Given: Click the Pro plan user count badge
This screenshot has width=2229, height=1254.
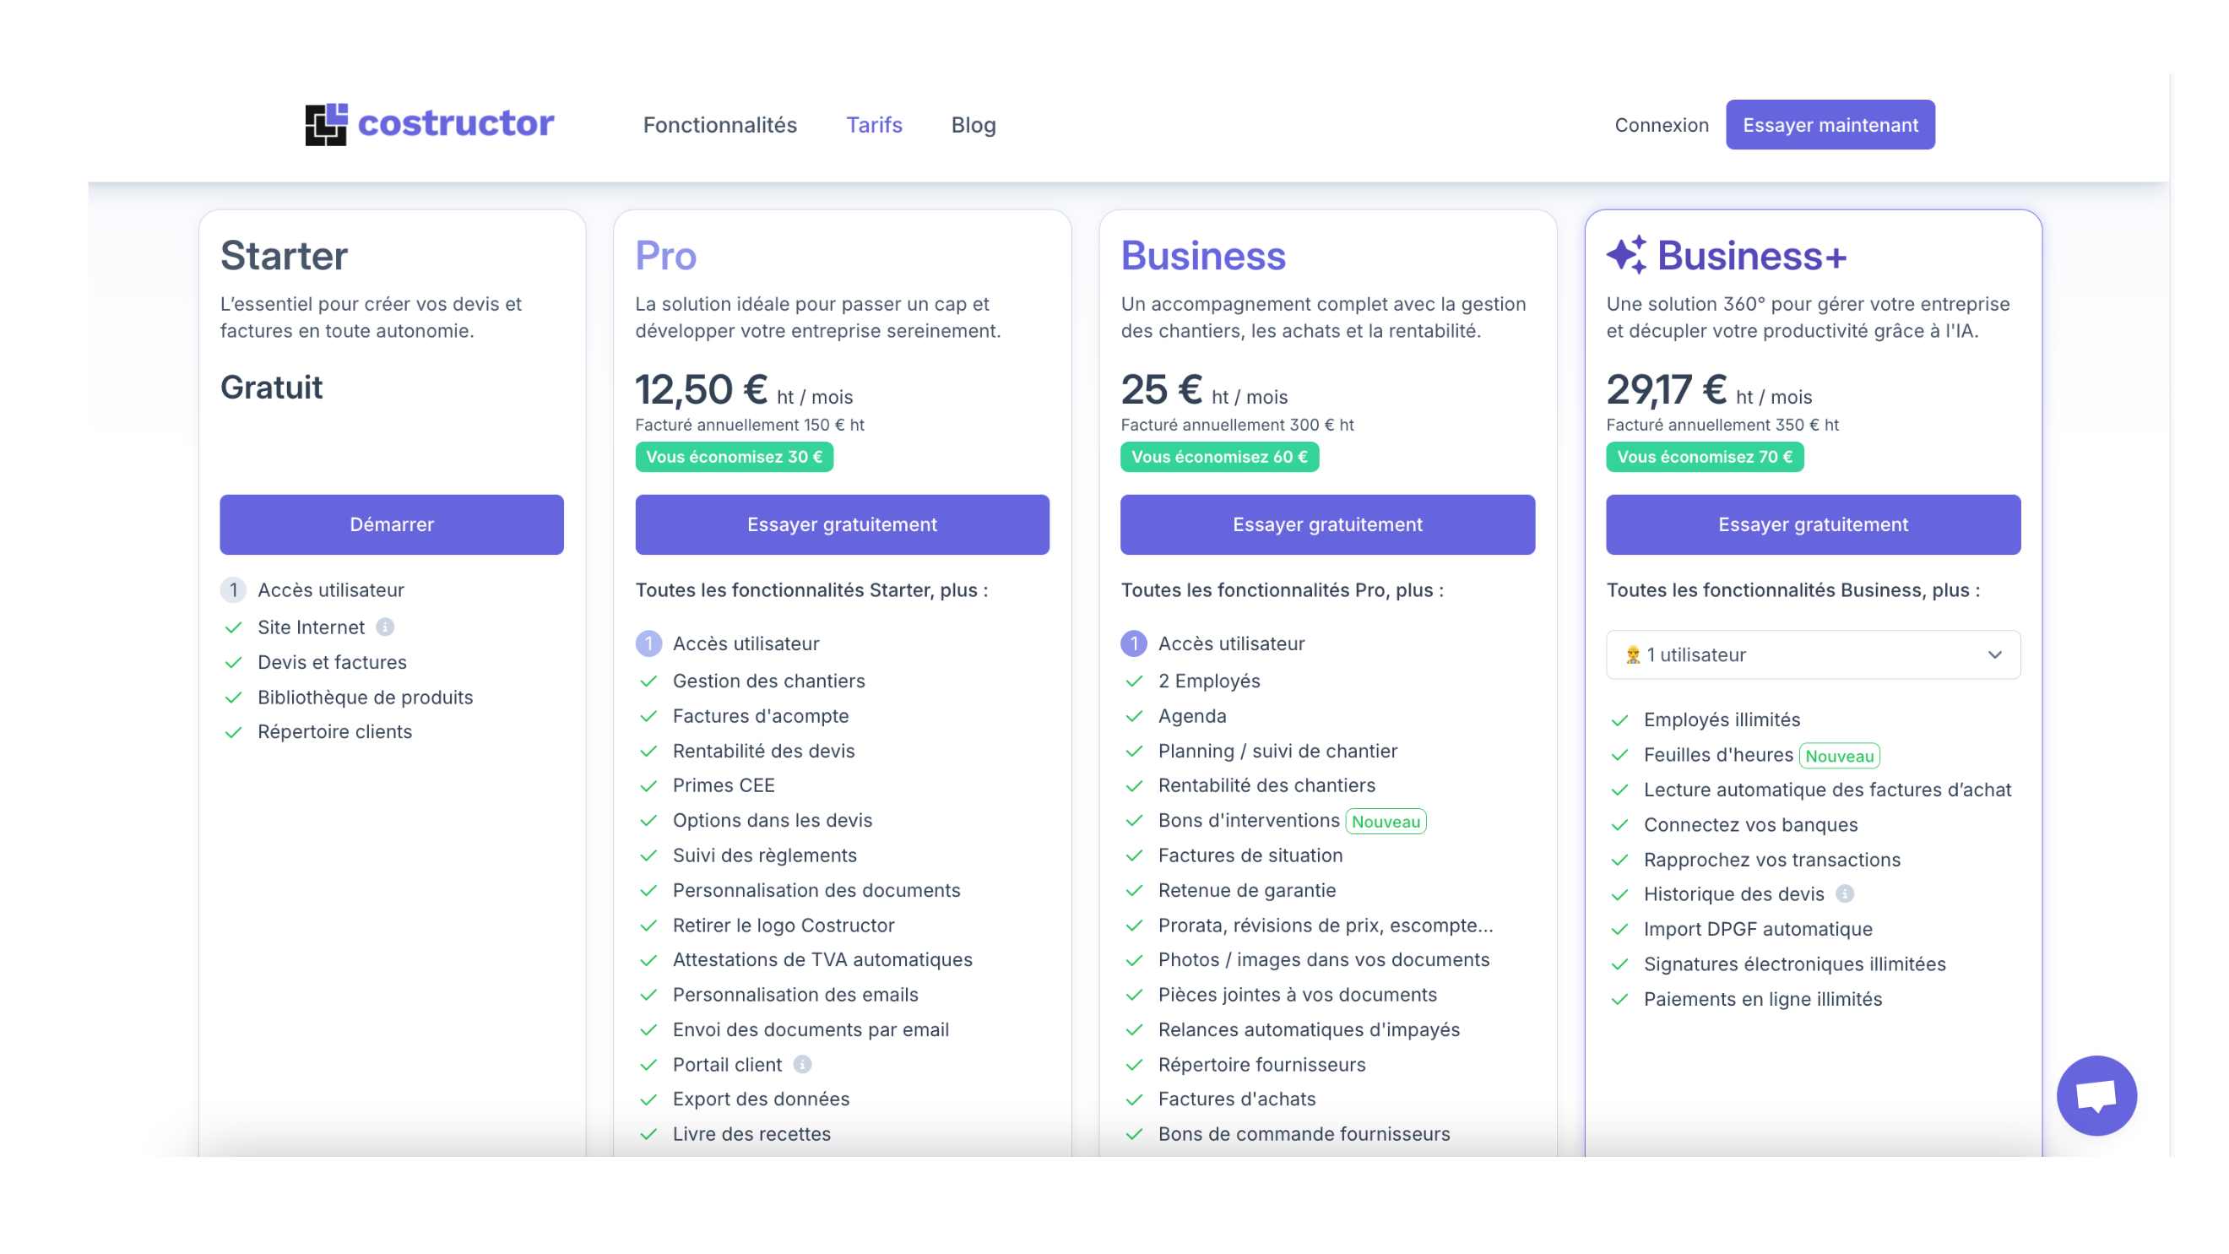Looking at the screenshot, I should click(648, 643).
